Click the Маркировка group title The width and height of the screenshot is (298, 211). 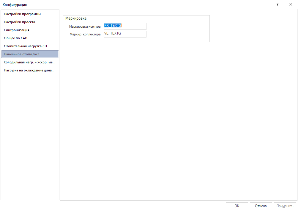click(x=76, y=18)
